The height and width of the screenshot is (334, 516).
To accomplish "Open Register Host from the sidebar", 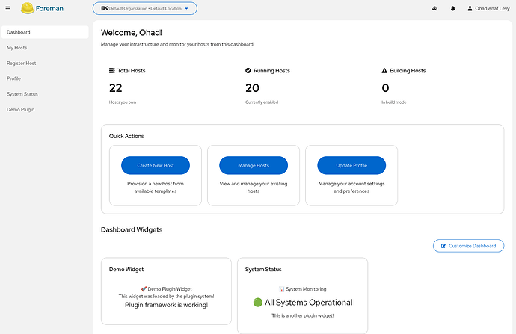I will click(21, 64).
